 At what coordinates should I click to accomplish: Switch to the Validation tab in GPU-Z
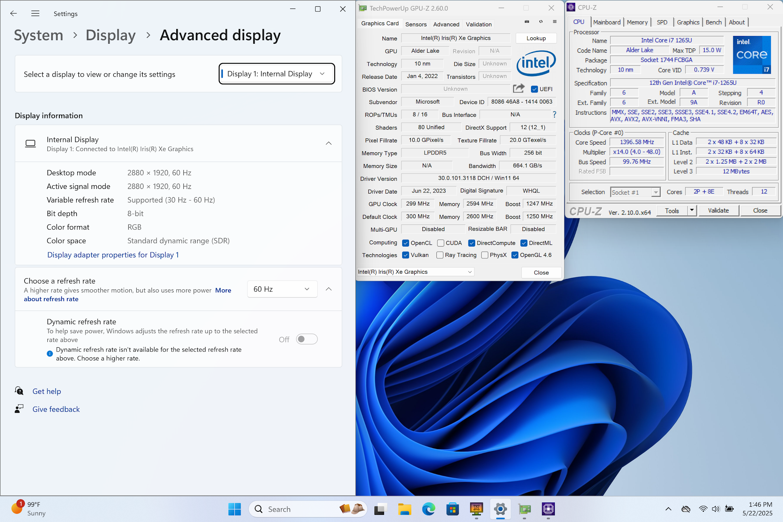[x=479, y=24]
